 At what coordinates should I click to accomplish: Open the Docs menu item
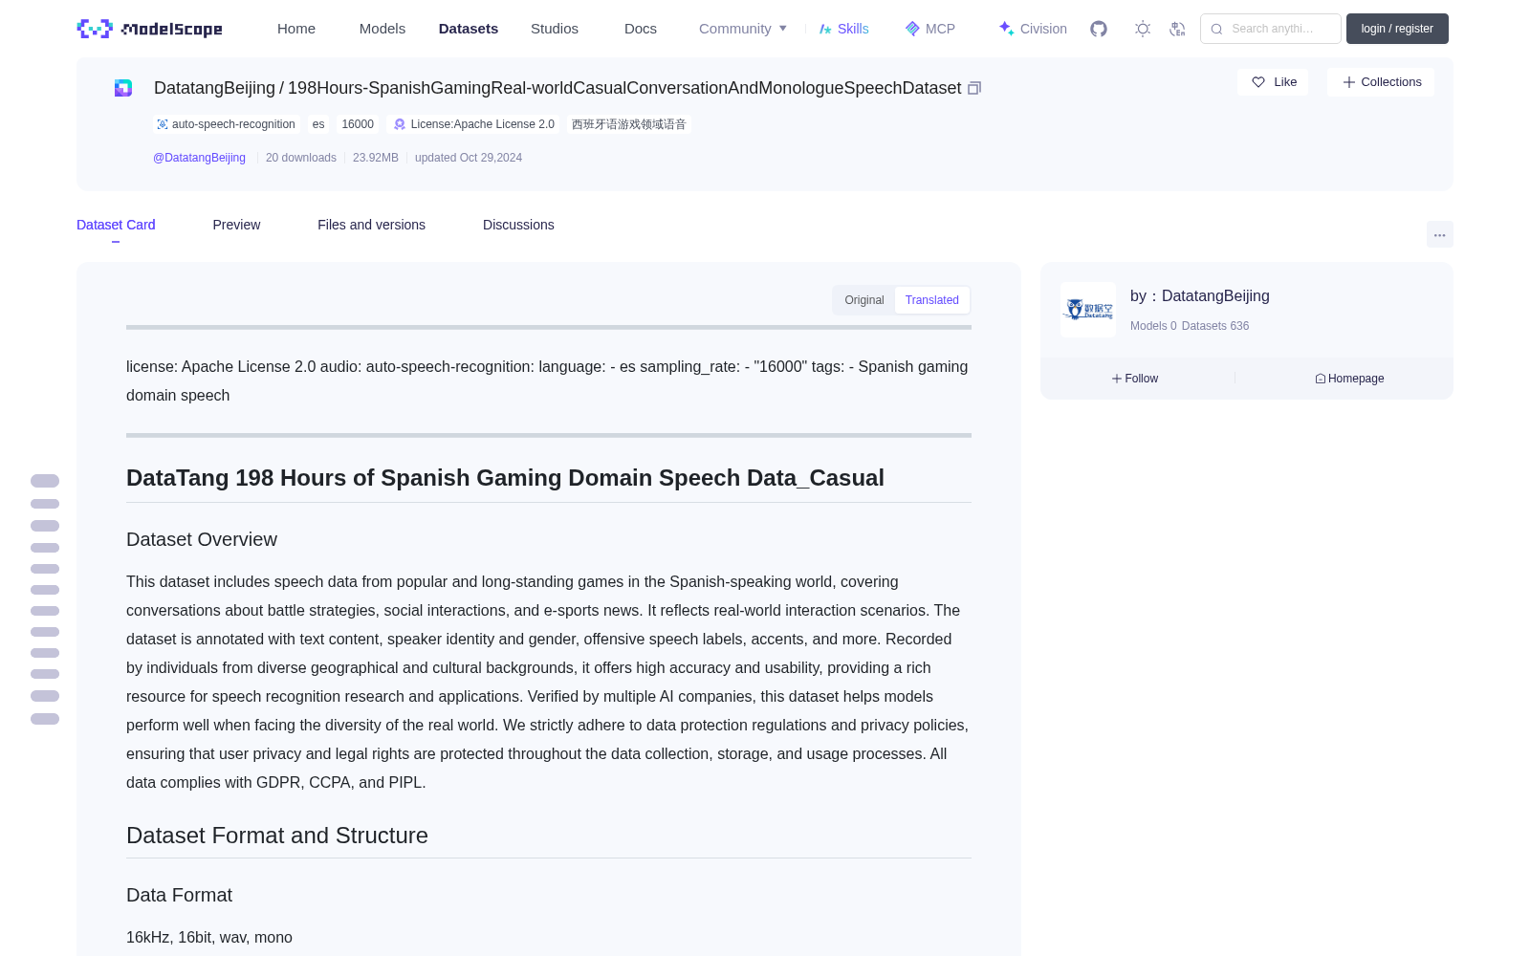tap(641, 29)
